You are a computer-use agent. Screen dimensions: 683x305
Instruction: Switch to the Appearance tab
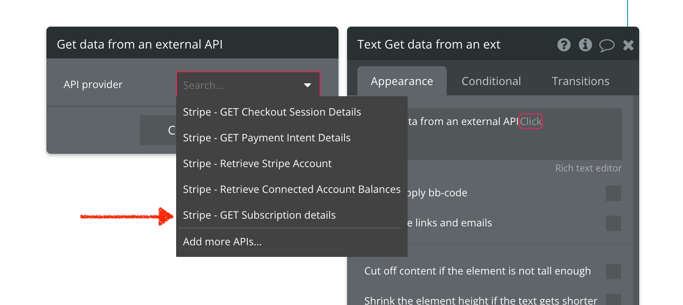tap(402, 81)
